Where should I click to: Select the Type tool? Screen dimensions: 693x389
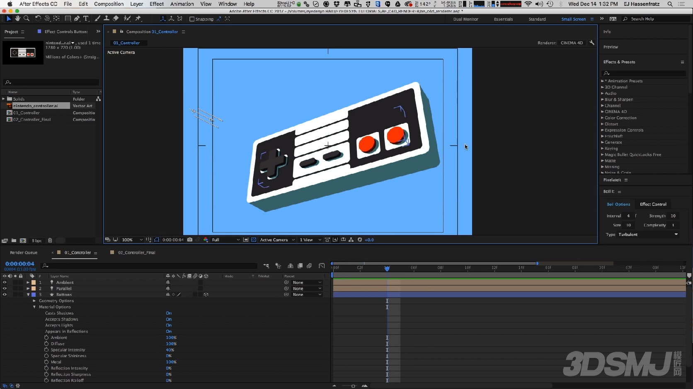(86, 19)
